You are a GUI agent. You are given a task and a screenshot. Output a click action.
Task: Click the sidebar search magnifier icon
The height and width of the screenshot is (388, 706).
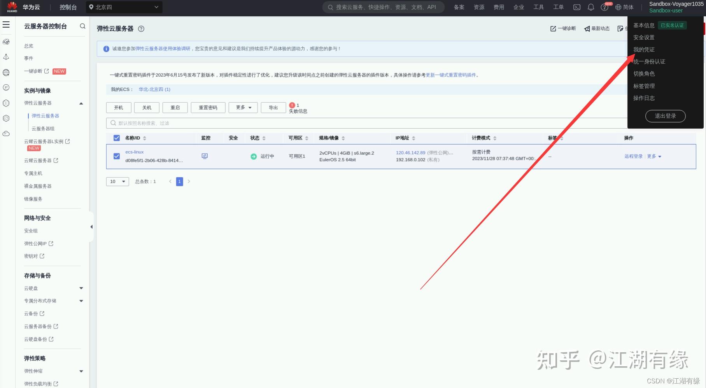[82, 26]
